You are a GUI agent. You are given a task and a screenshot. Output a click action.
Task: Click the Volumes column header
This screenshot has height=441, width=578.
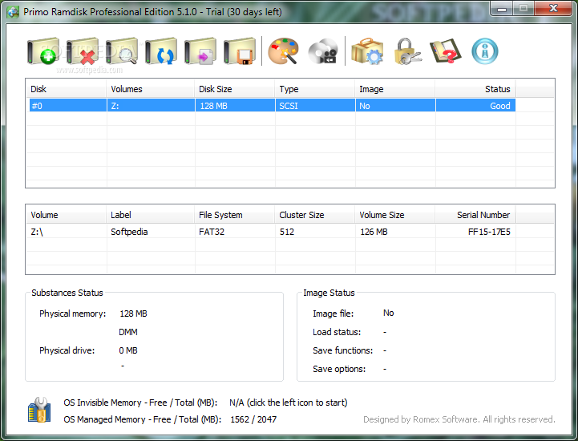(x=151, y=89)
